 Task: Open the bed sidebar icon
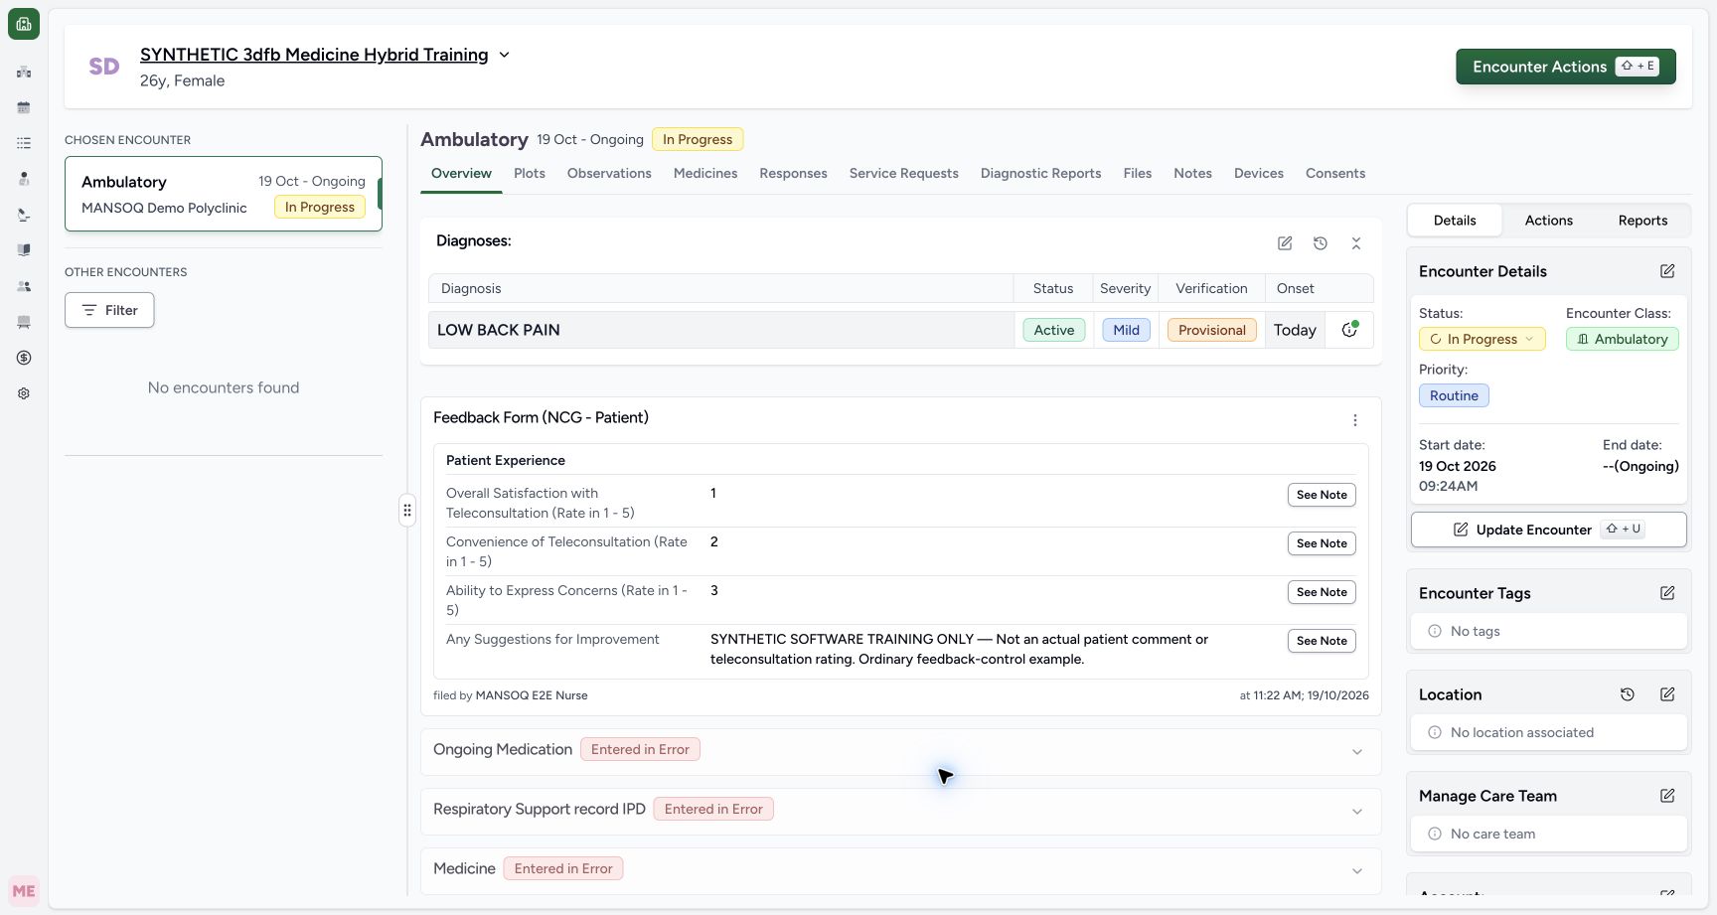24,322
